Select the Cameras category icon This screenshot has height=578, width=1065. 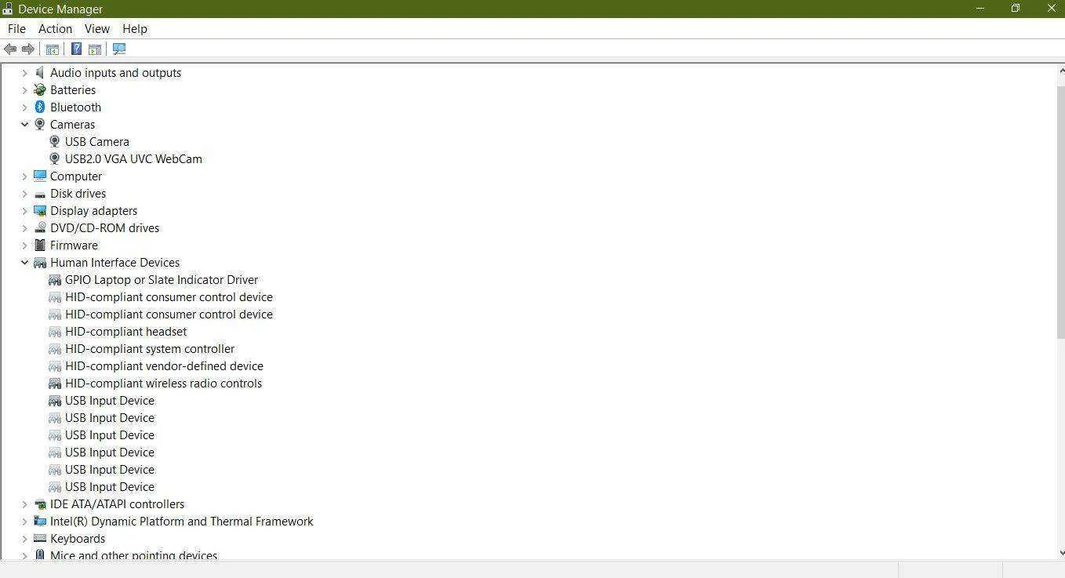coord(40,124)
